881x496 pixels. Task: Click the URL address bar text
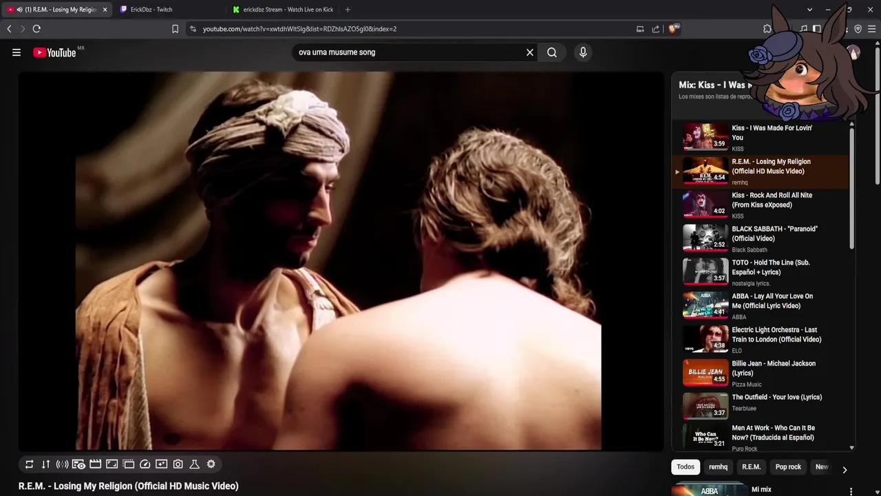(299, 29)
